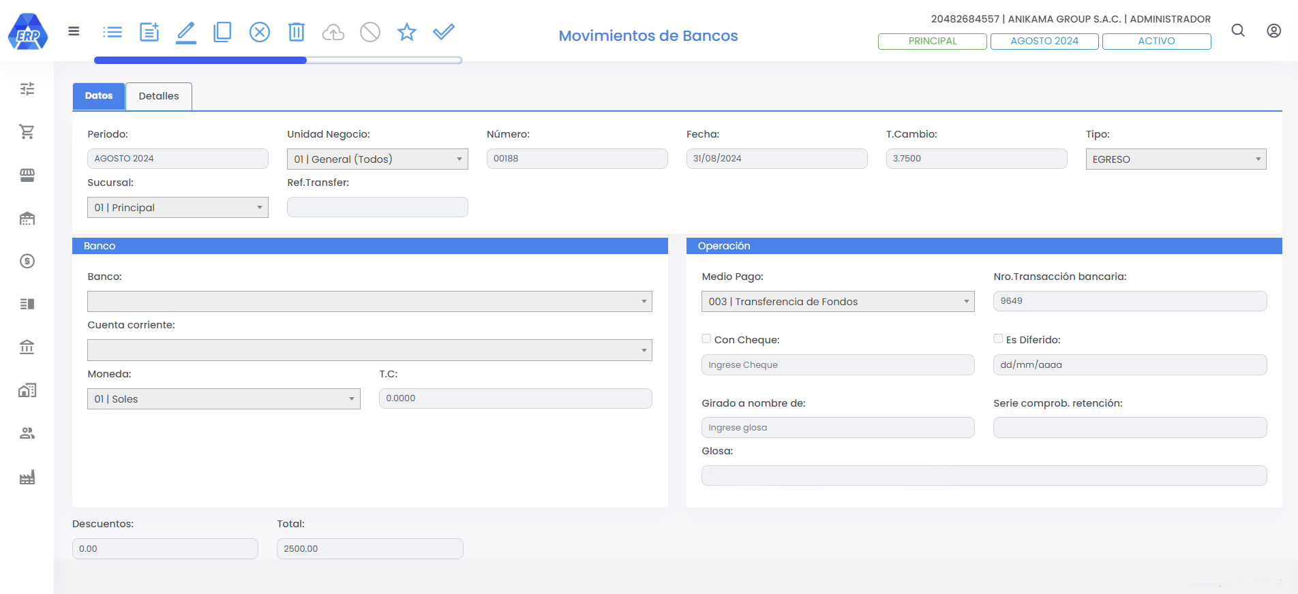Click the ERP logo icon
The width and height of the screenshot is (1298, 594).
[x=28, y=31]
